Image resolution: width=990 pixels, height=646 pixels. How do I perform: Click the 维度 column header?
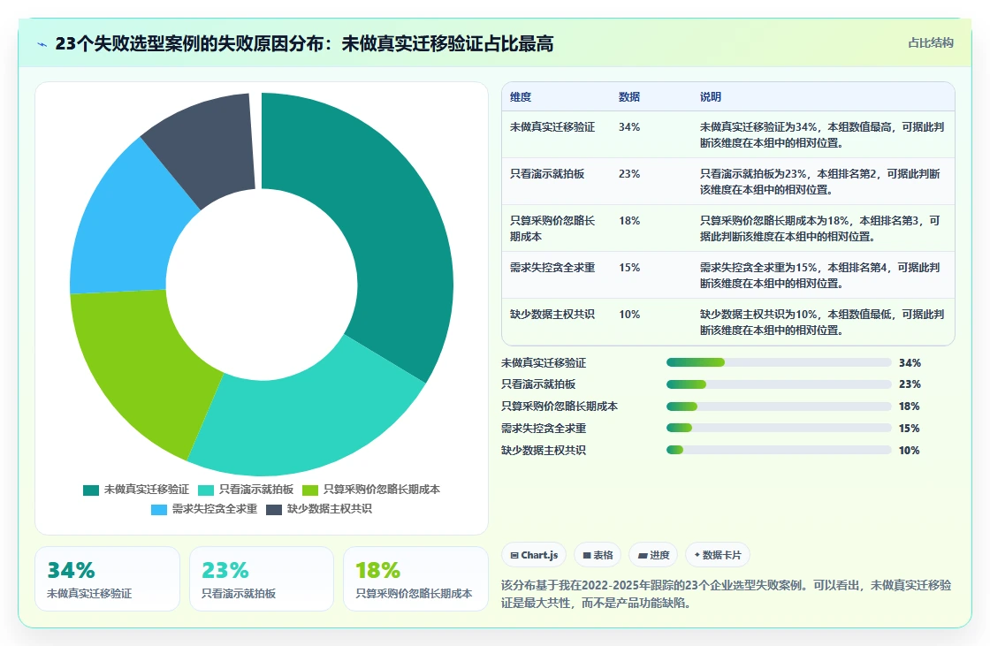click(x=521, y=96)
